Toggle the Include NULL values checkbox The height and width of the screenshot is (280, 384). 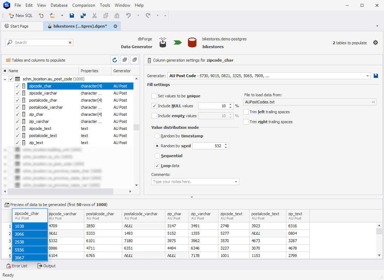coord(154,106)
